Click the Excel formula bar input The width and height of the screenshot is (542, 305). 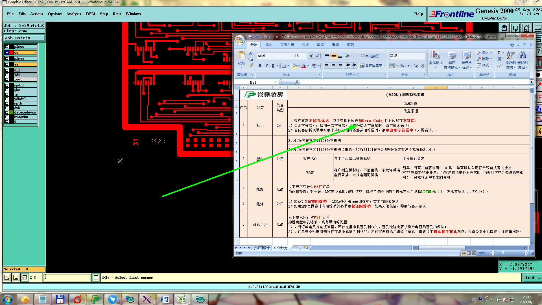pos(415,82)
